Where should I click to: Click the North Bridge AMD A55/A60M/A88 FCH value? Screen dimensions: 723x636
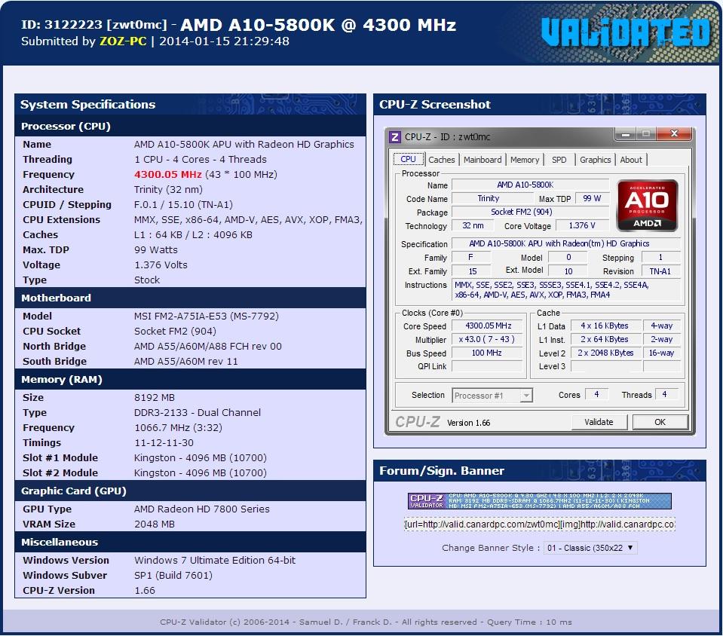tap(208, 347)
